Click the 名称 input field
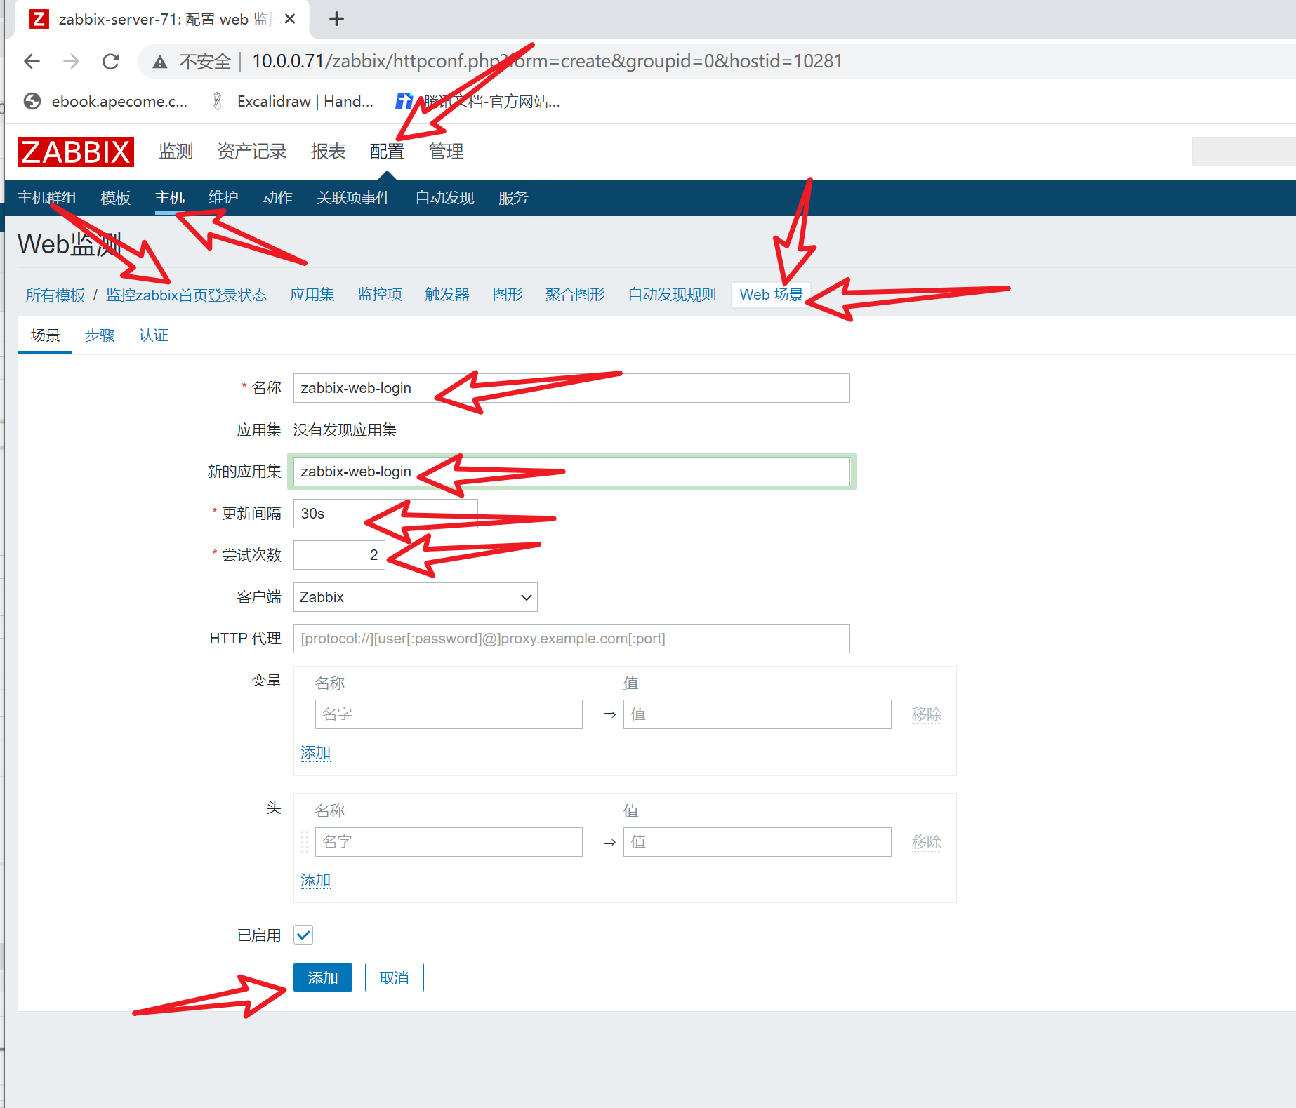Viewport: 1296px width, 1108px height. (571, 388)
